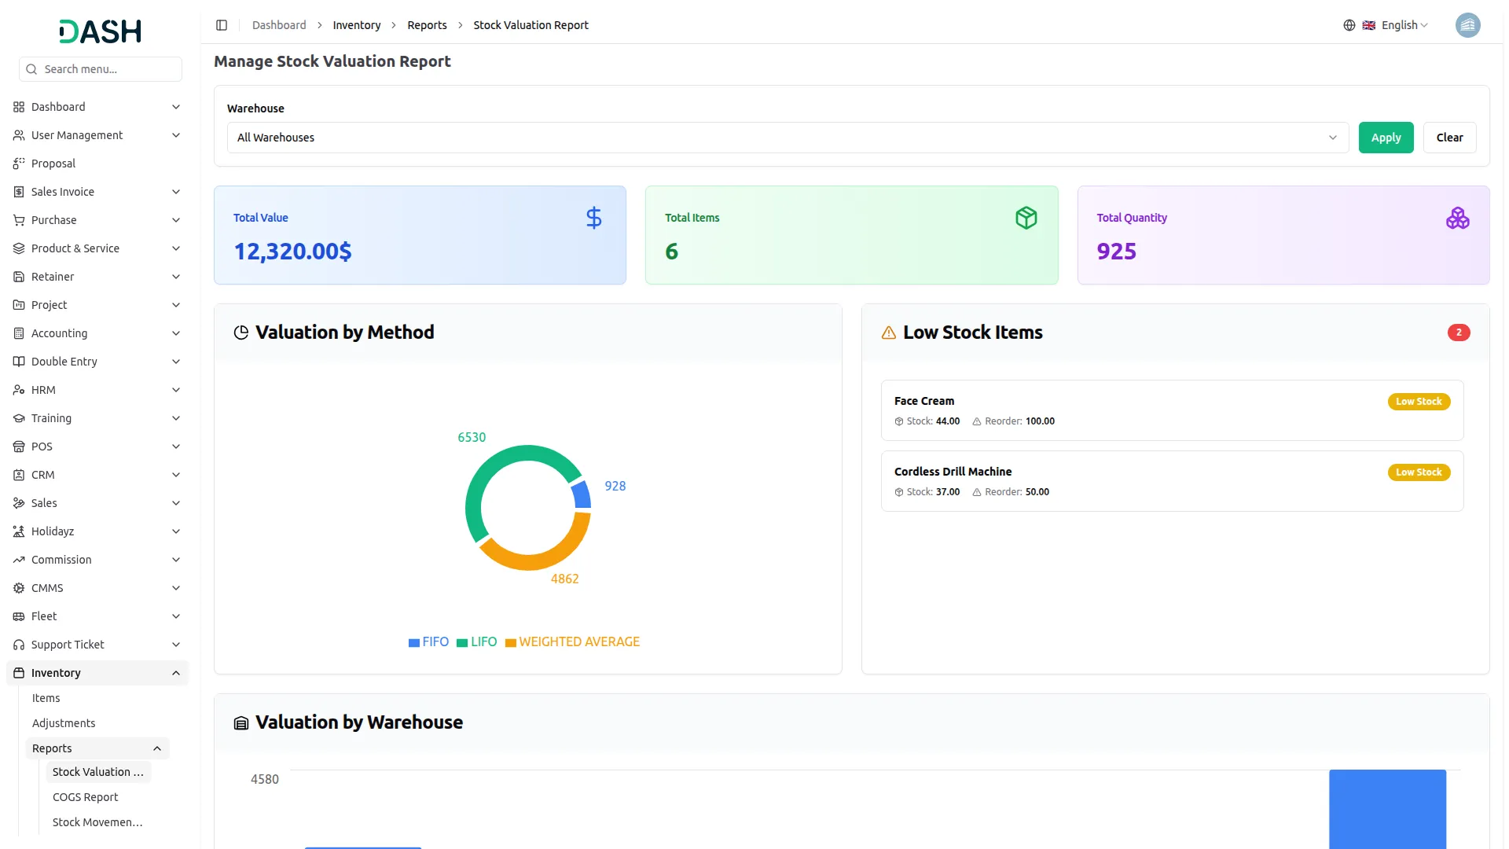Open the user avatar profile menu
Image resolution: width=1509 pixels, height=849 pixels.
pyautogui.click(x=1467, y=25)
